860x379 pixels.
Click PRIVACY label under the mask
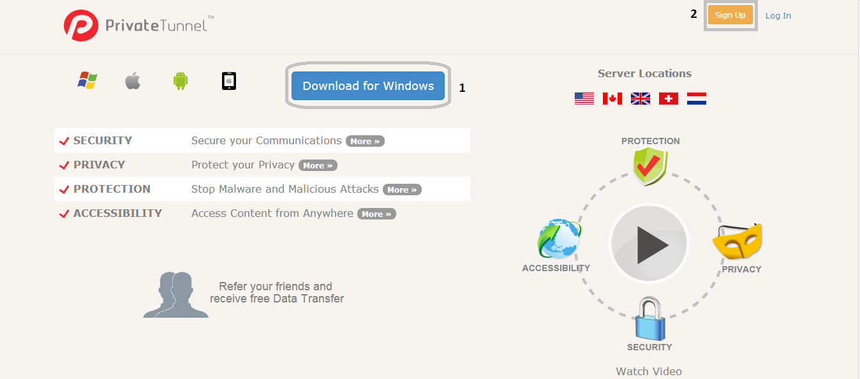741,269
